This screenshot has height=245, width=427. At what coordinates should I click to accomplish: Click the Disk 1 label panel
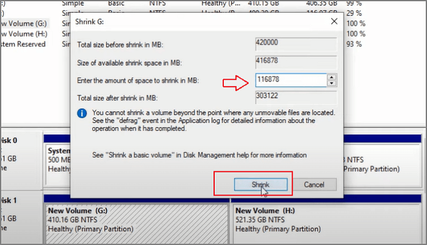pos(21,216)
